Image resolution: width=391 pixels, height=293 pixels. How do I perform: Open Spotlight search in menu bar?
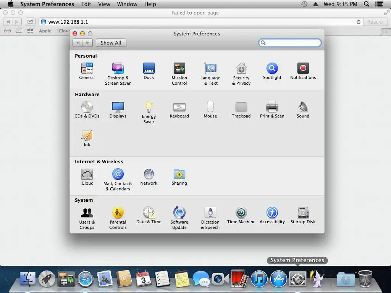click(x=367, y=4)
